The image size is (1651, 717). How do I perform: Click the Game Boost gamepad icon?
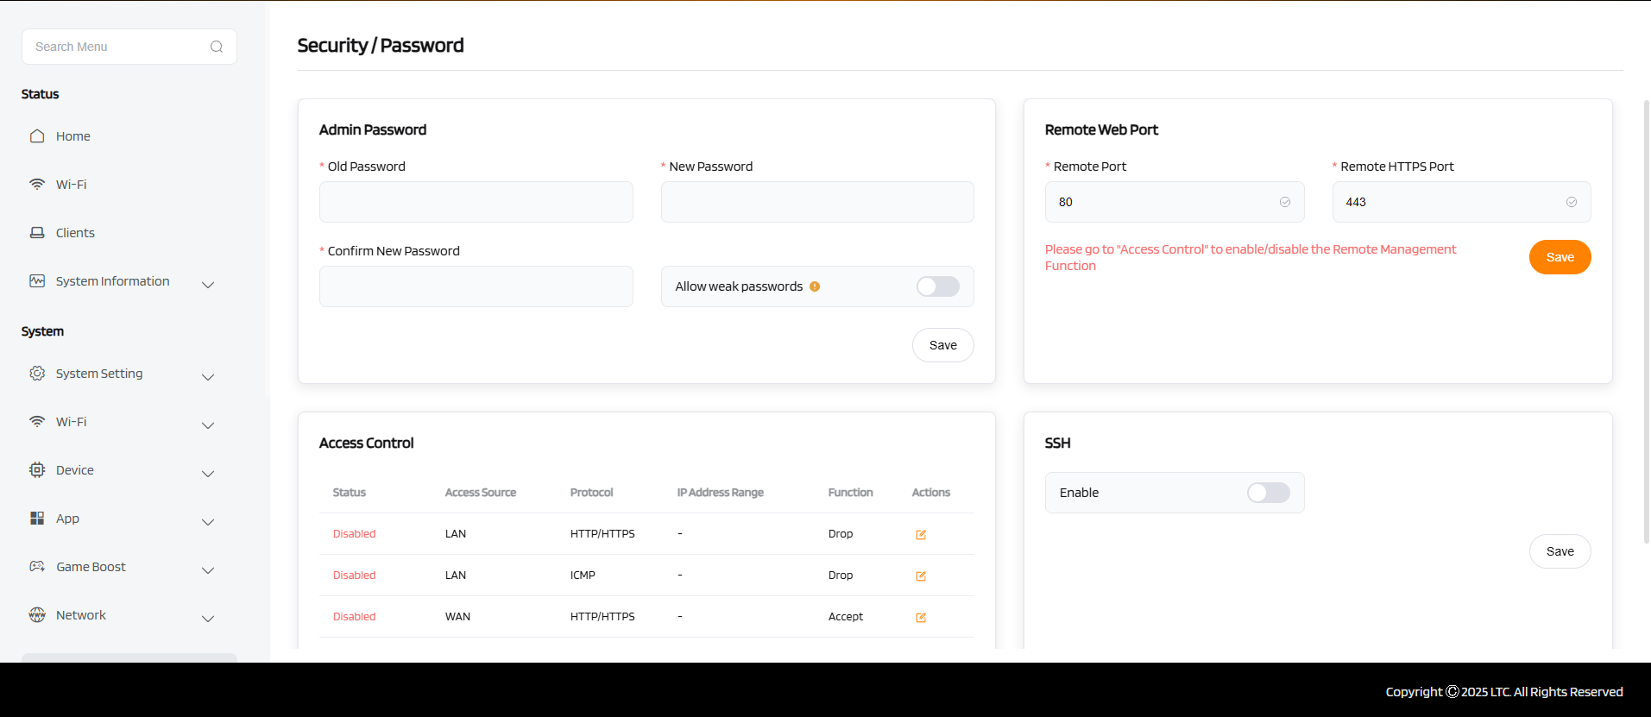37,567
